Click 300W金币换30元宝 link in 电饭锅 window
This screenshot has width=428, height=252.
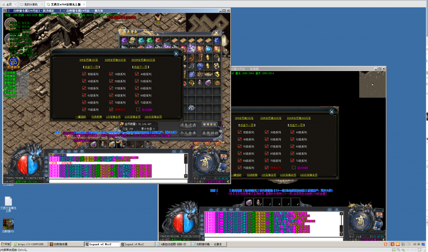(271, 118)
